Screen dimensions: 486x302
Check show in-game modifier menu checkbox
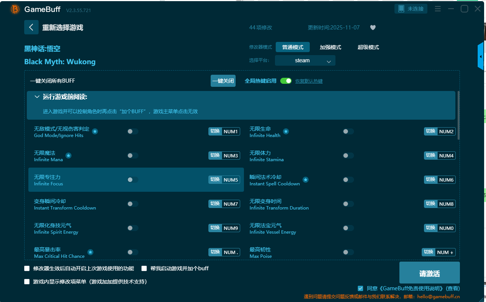tap(27, 282)
